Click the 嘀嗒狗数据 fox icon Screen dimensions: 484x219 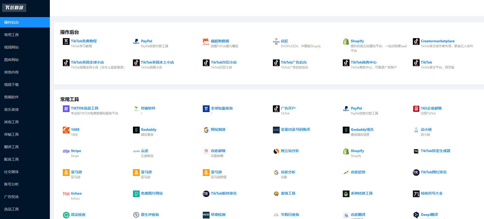pos(206,42)
